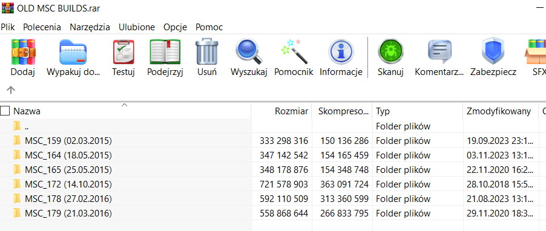The height and width of the screenshot is (231, 546).
Task: Launch the Wyszukaj search tool
Action: click(249, 52)
